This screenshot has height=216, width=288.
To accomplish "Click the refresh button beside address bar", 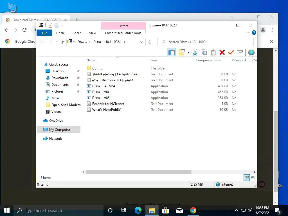I will [x=150, y=42].
